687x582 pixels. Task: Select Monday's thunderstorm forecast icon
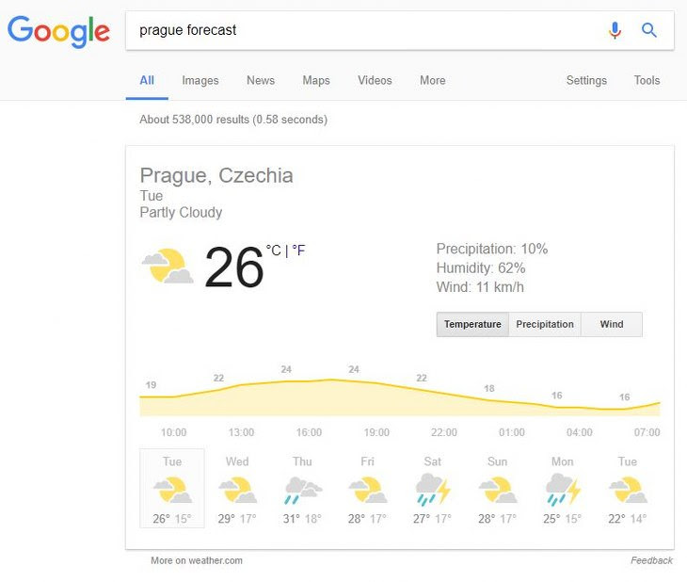(563, 489)
